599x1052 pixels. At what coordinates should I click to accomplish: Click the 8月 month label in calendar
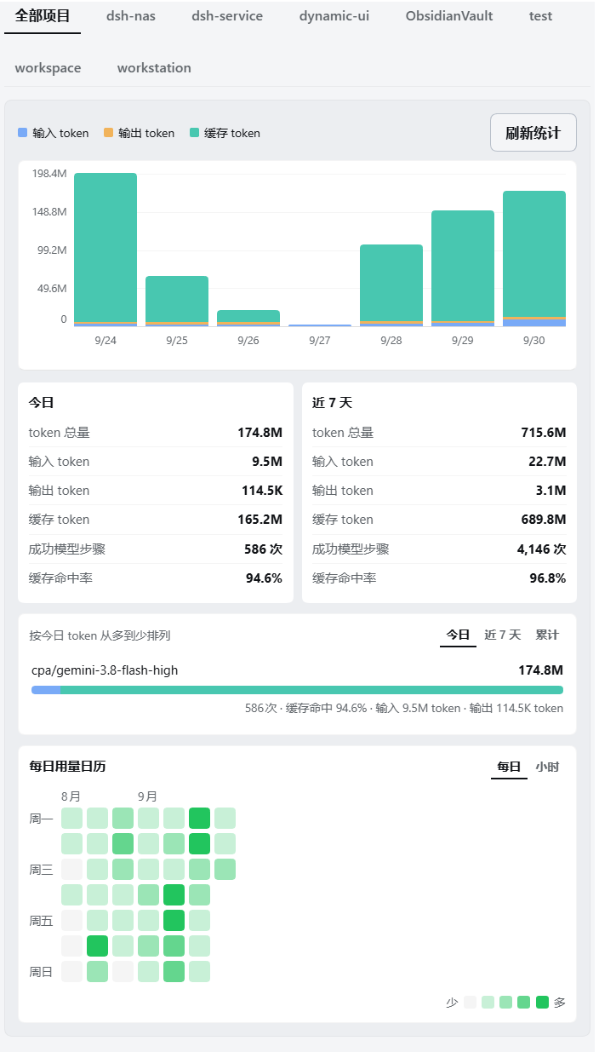71,796
